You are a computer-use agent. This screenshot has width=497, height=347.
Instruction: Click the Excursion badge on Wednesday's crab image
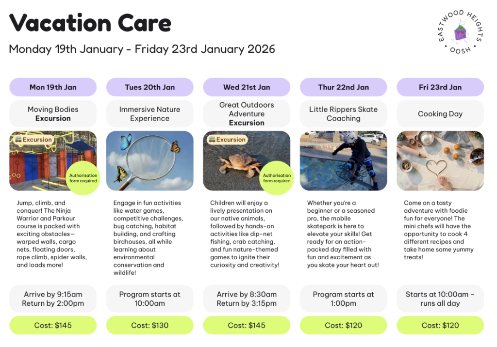click(227, 140)
